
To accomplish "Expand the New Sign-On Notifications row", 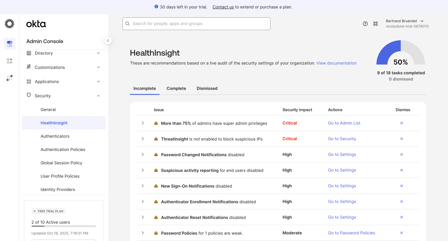I will pyautogui.click(x=143, y=186).
